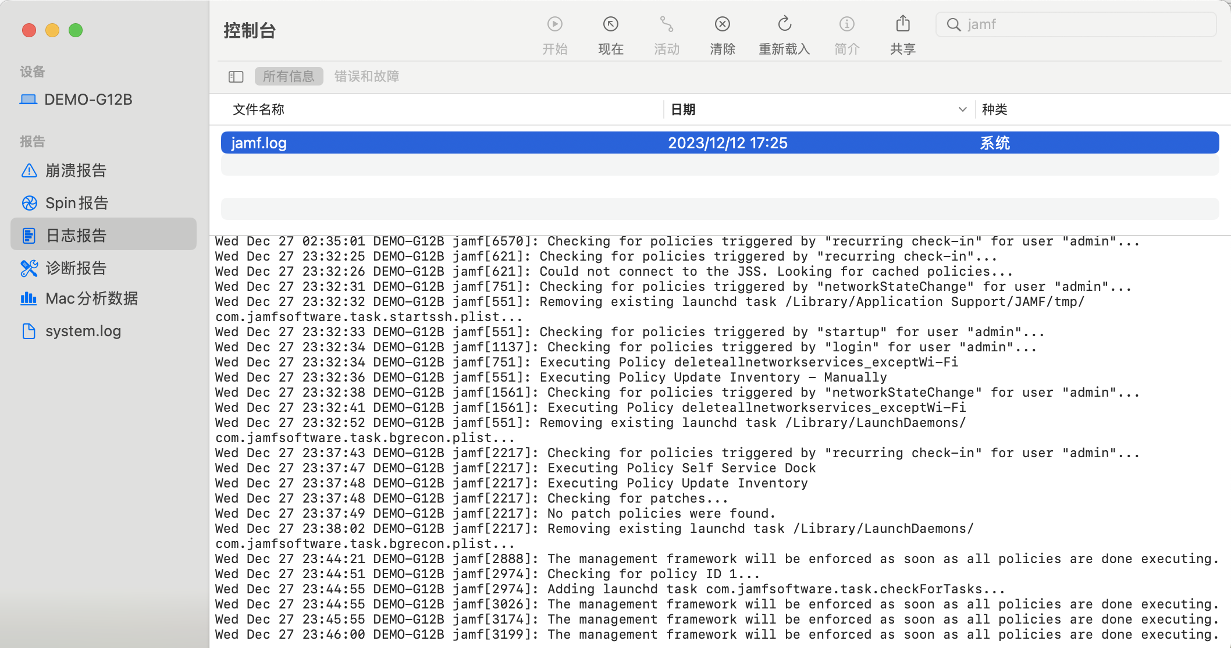
Task: Click the 共享 (Share) icon
Action: pos(902,23)
